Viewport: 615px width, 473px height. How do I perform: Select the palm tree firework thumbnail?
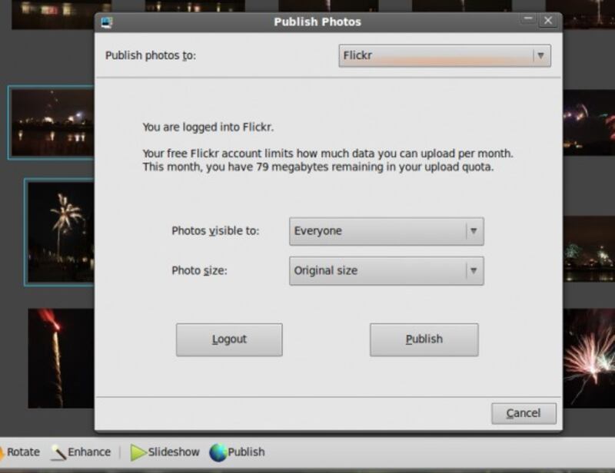coord(60,232)
